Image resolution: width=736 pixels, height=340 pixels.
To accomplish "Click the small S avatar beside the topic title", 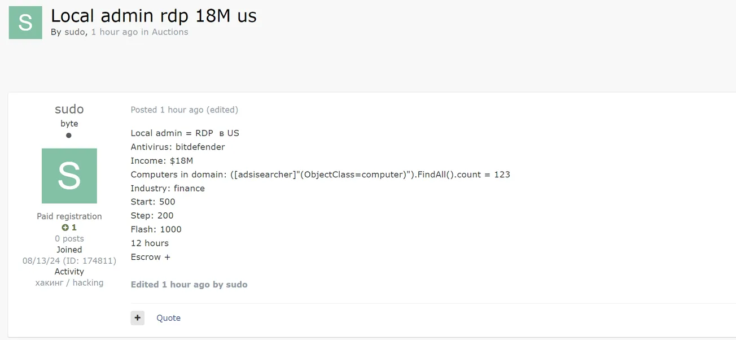I will click(x=25, y=23).
